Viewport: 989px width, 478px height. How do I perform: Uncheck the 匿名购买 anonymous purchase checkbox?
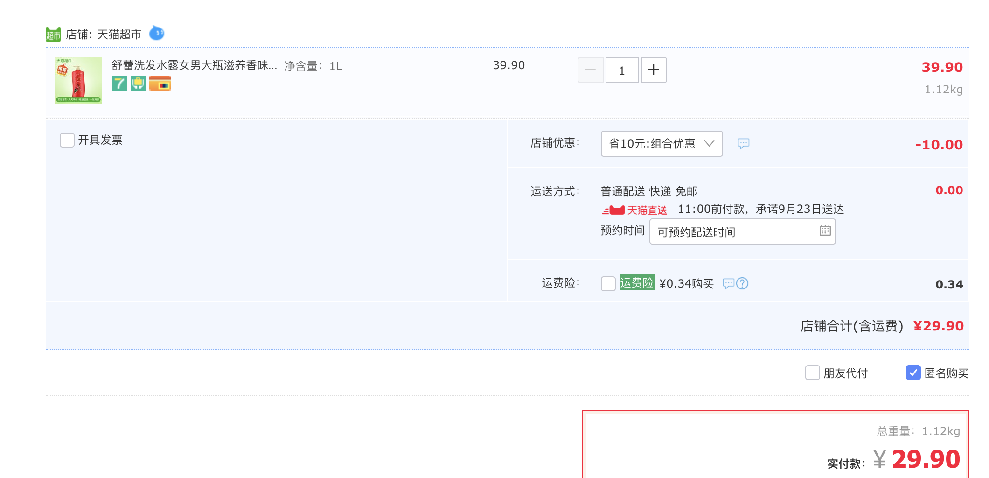913,373
